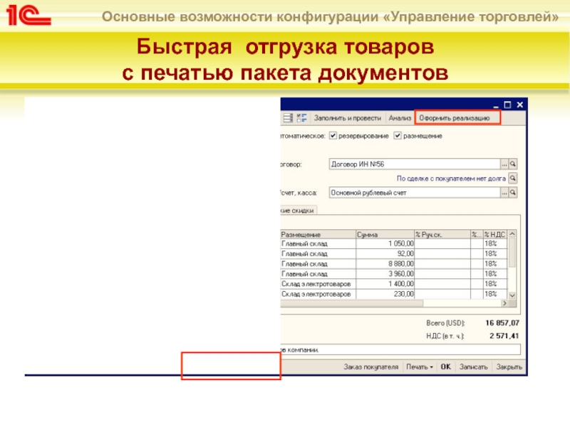The height and width of the screenshot is (427, 570).
Task: Click horizontal scroll right arrow
Action: [504, 303]
